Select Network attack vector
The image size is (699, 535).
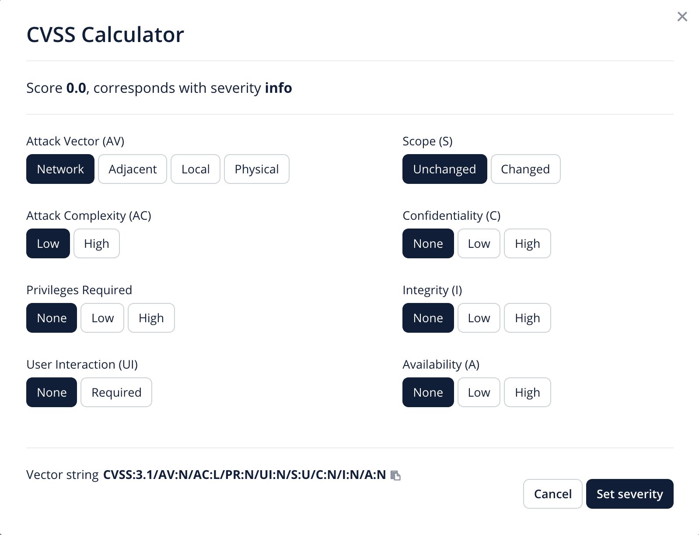(60, 169)
